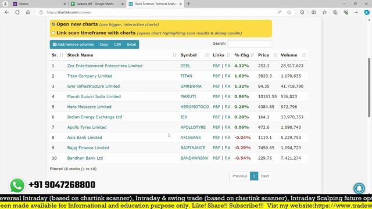Sort table by Stock Name column
This screenshot has width=372, height=209.
pos(121,55)
